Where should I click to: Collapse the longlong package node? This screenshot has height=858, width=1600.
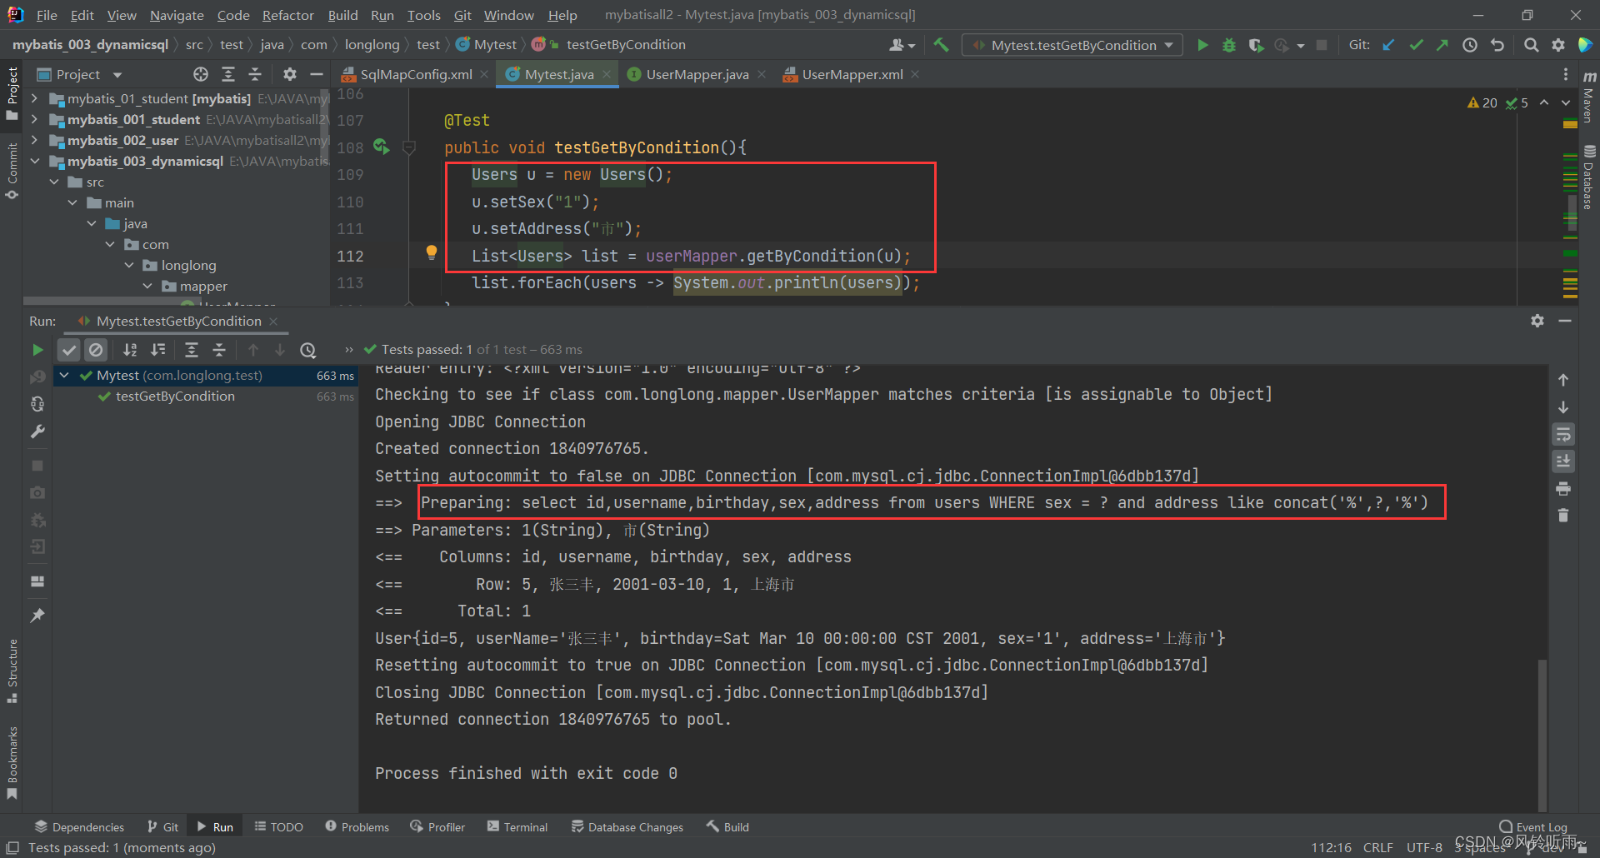128,265
